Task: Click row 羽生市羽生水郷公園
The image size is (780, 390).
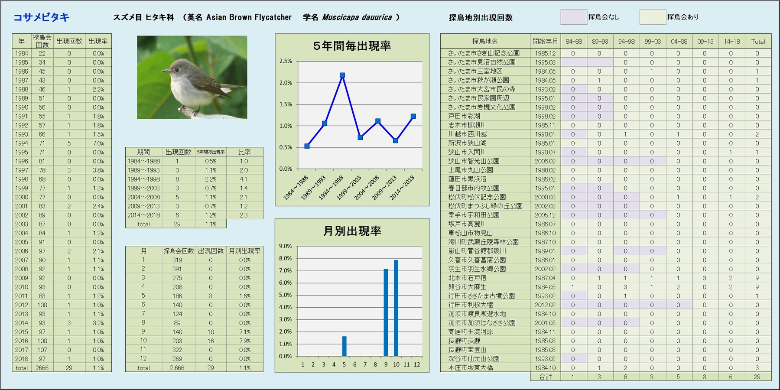Action: [606, 269]
